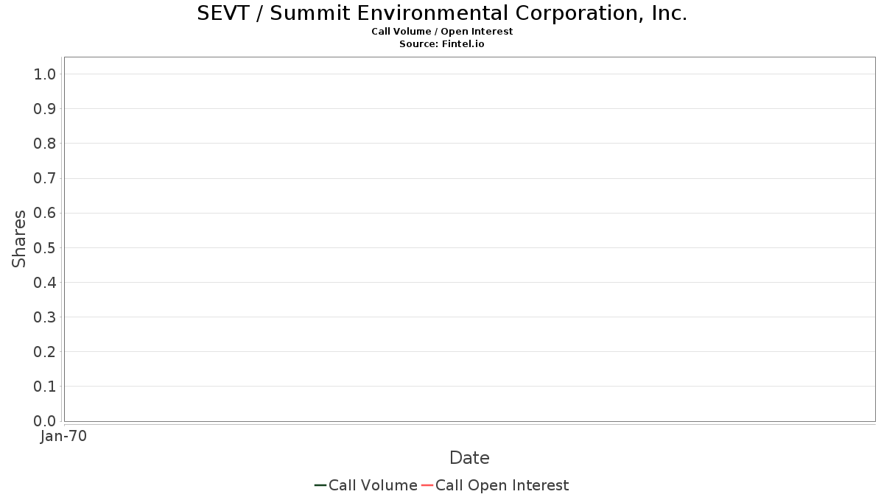
Task: Click the red Call Open Interest line swatch
Action: [427, 485]
